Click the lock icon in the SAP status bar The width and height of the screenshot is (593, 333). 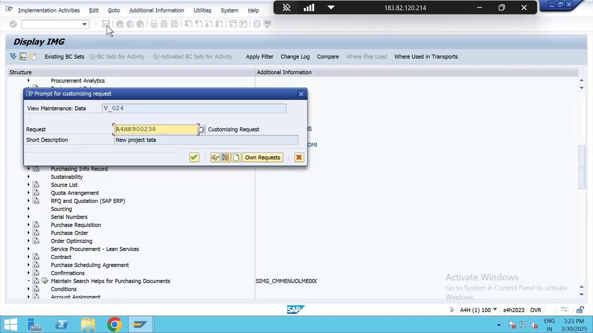pyautogui.click(x=580, y=310)
